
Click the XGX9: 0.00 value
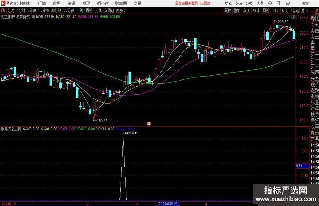67,129
